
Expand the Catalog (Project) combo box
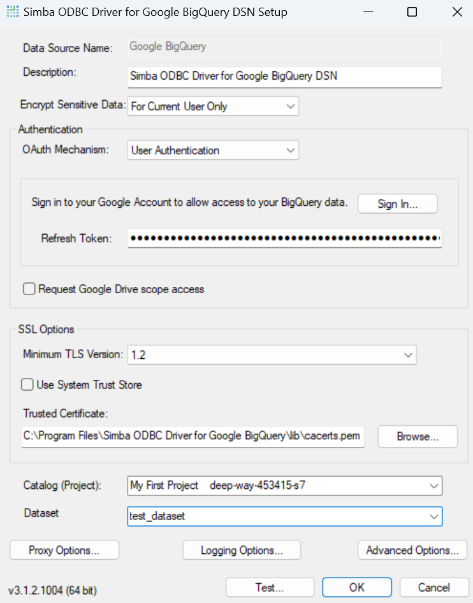(284, 486)
